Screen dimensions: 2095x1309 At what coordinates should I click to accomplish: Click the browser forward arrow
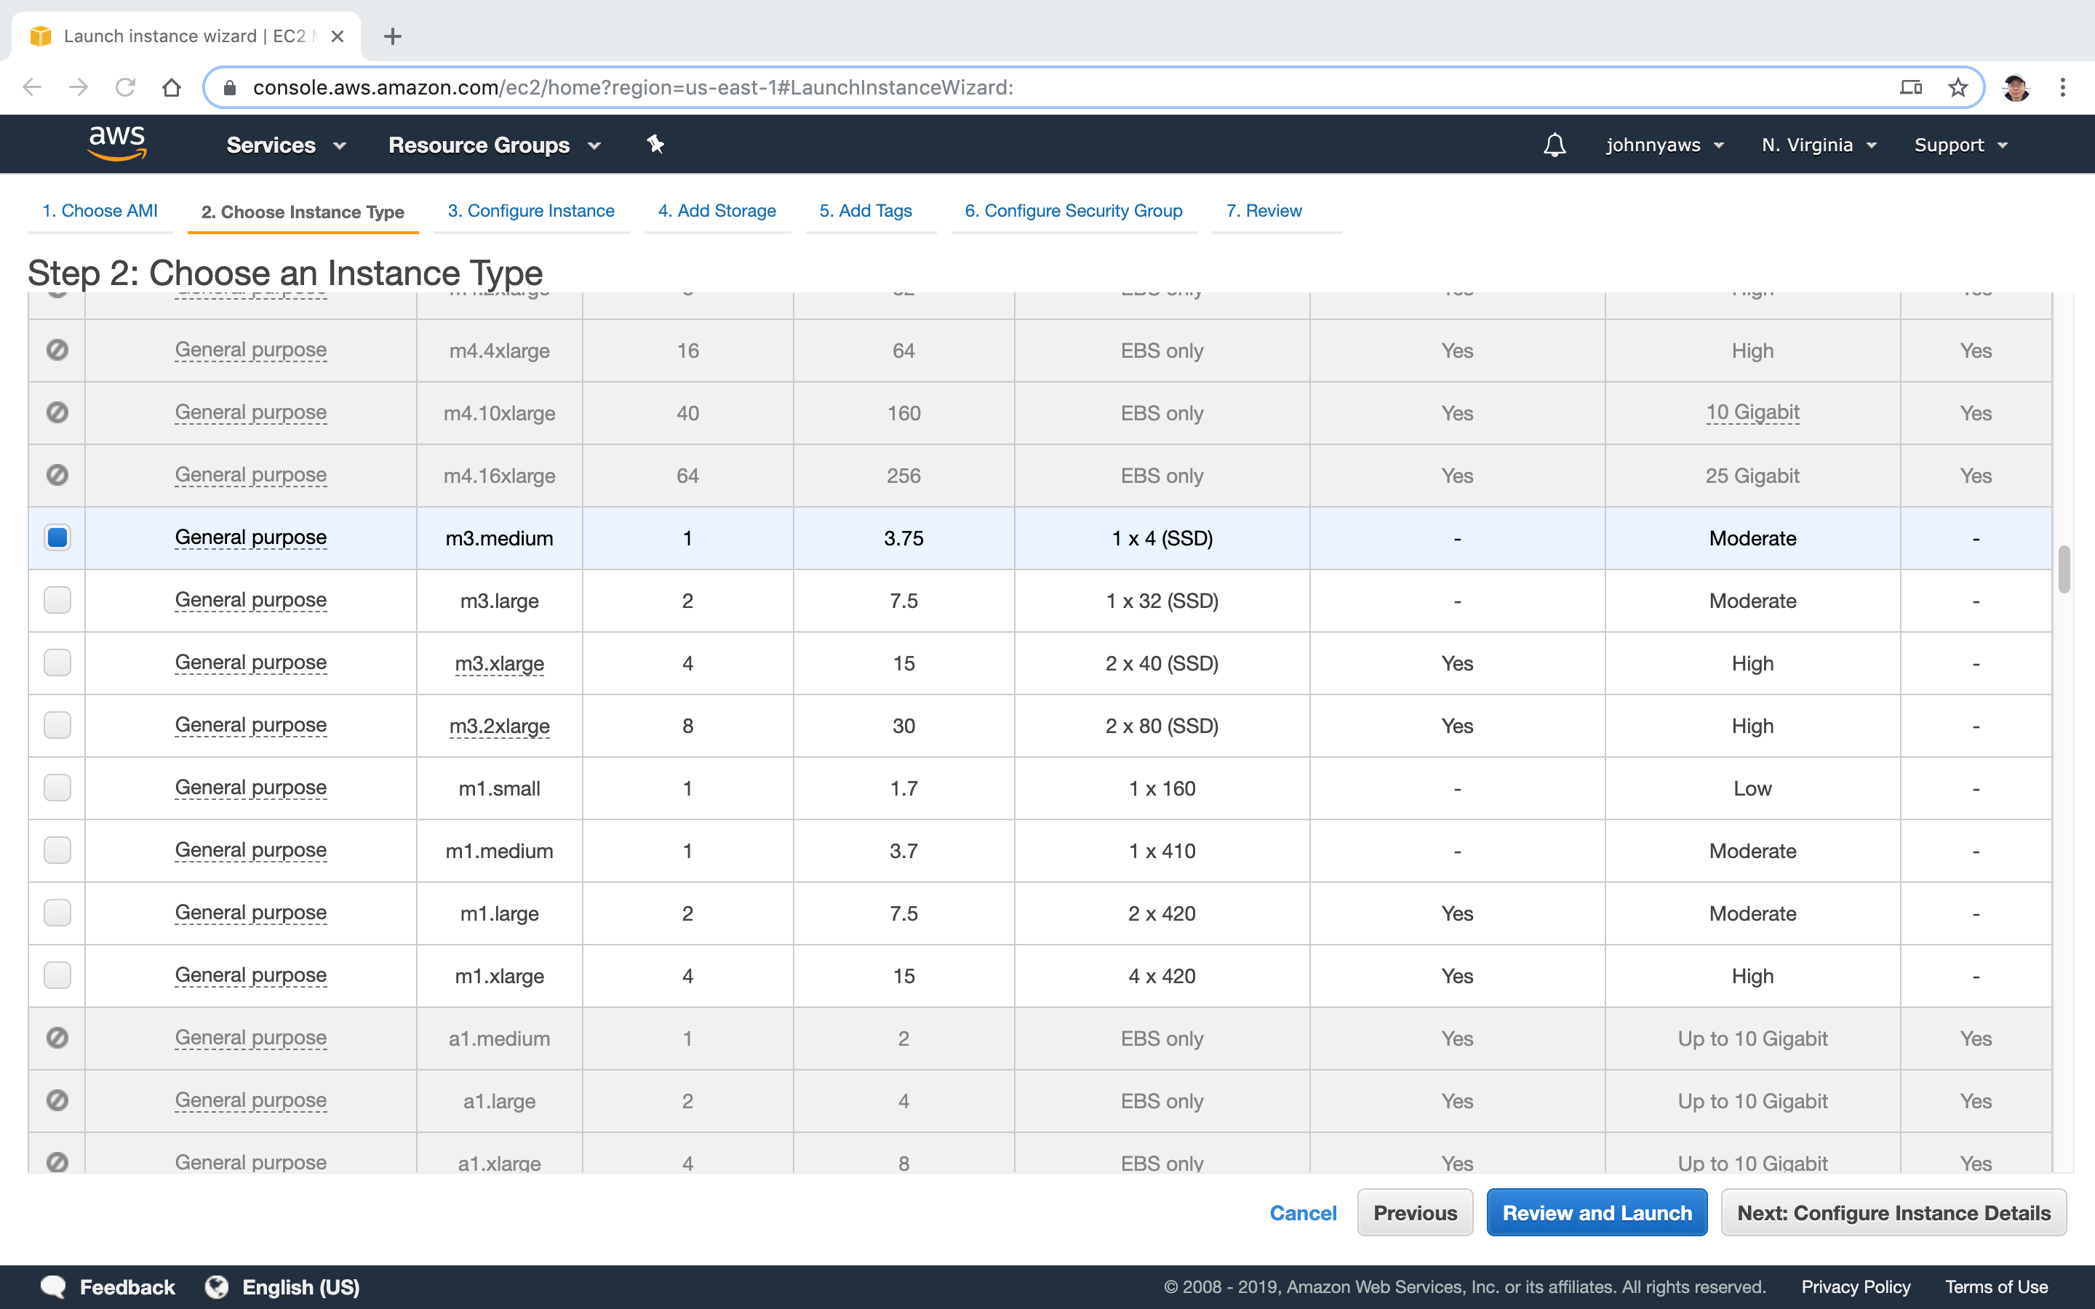tap(79, 87)
